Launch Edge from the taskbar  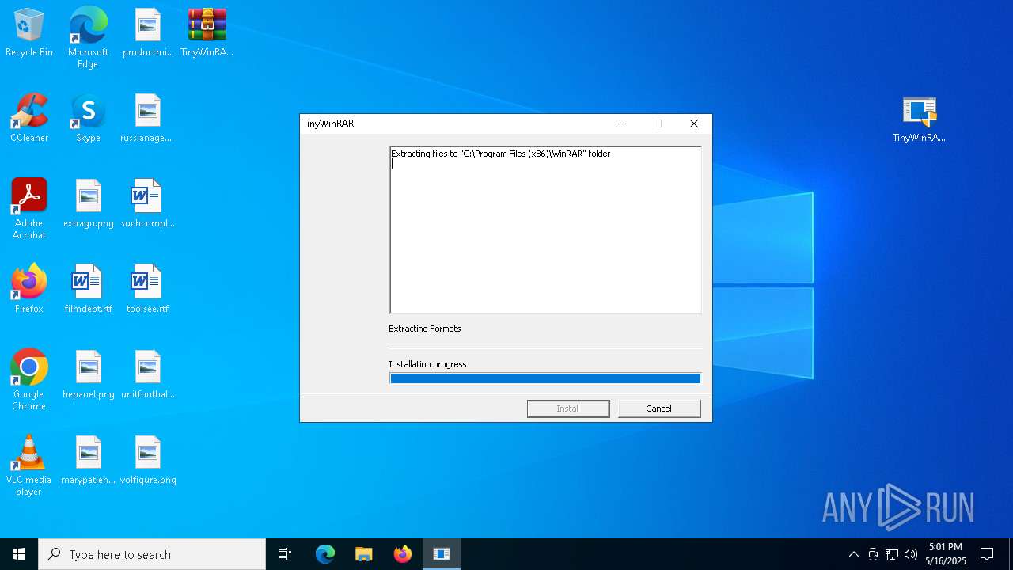[325, 554]
